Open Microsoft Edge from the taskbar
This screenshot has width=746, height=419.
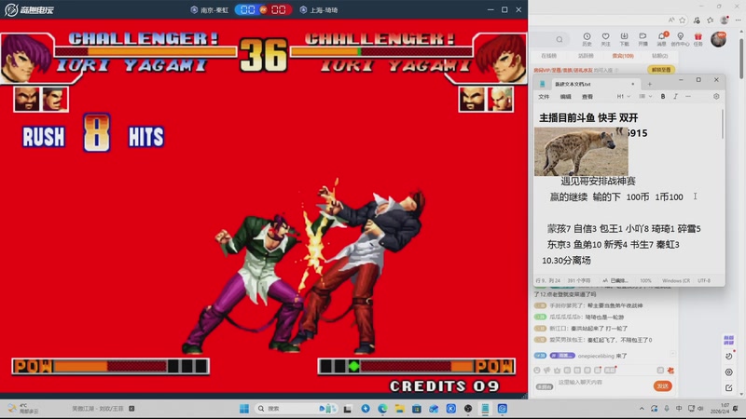point(382,409)
